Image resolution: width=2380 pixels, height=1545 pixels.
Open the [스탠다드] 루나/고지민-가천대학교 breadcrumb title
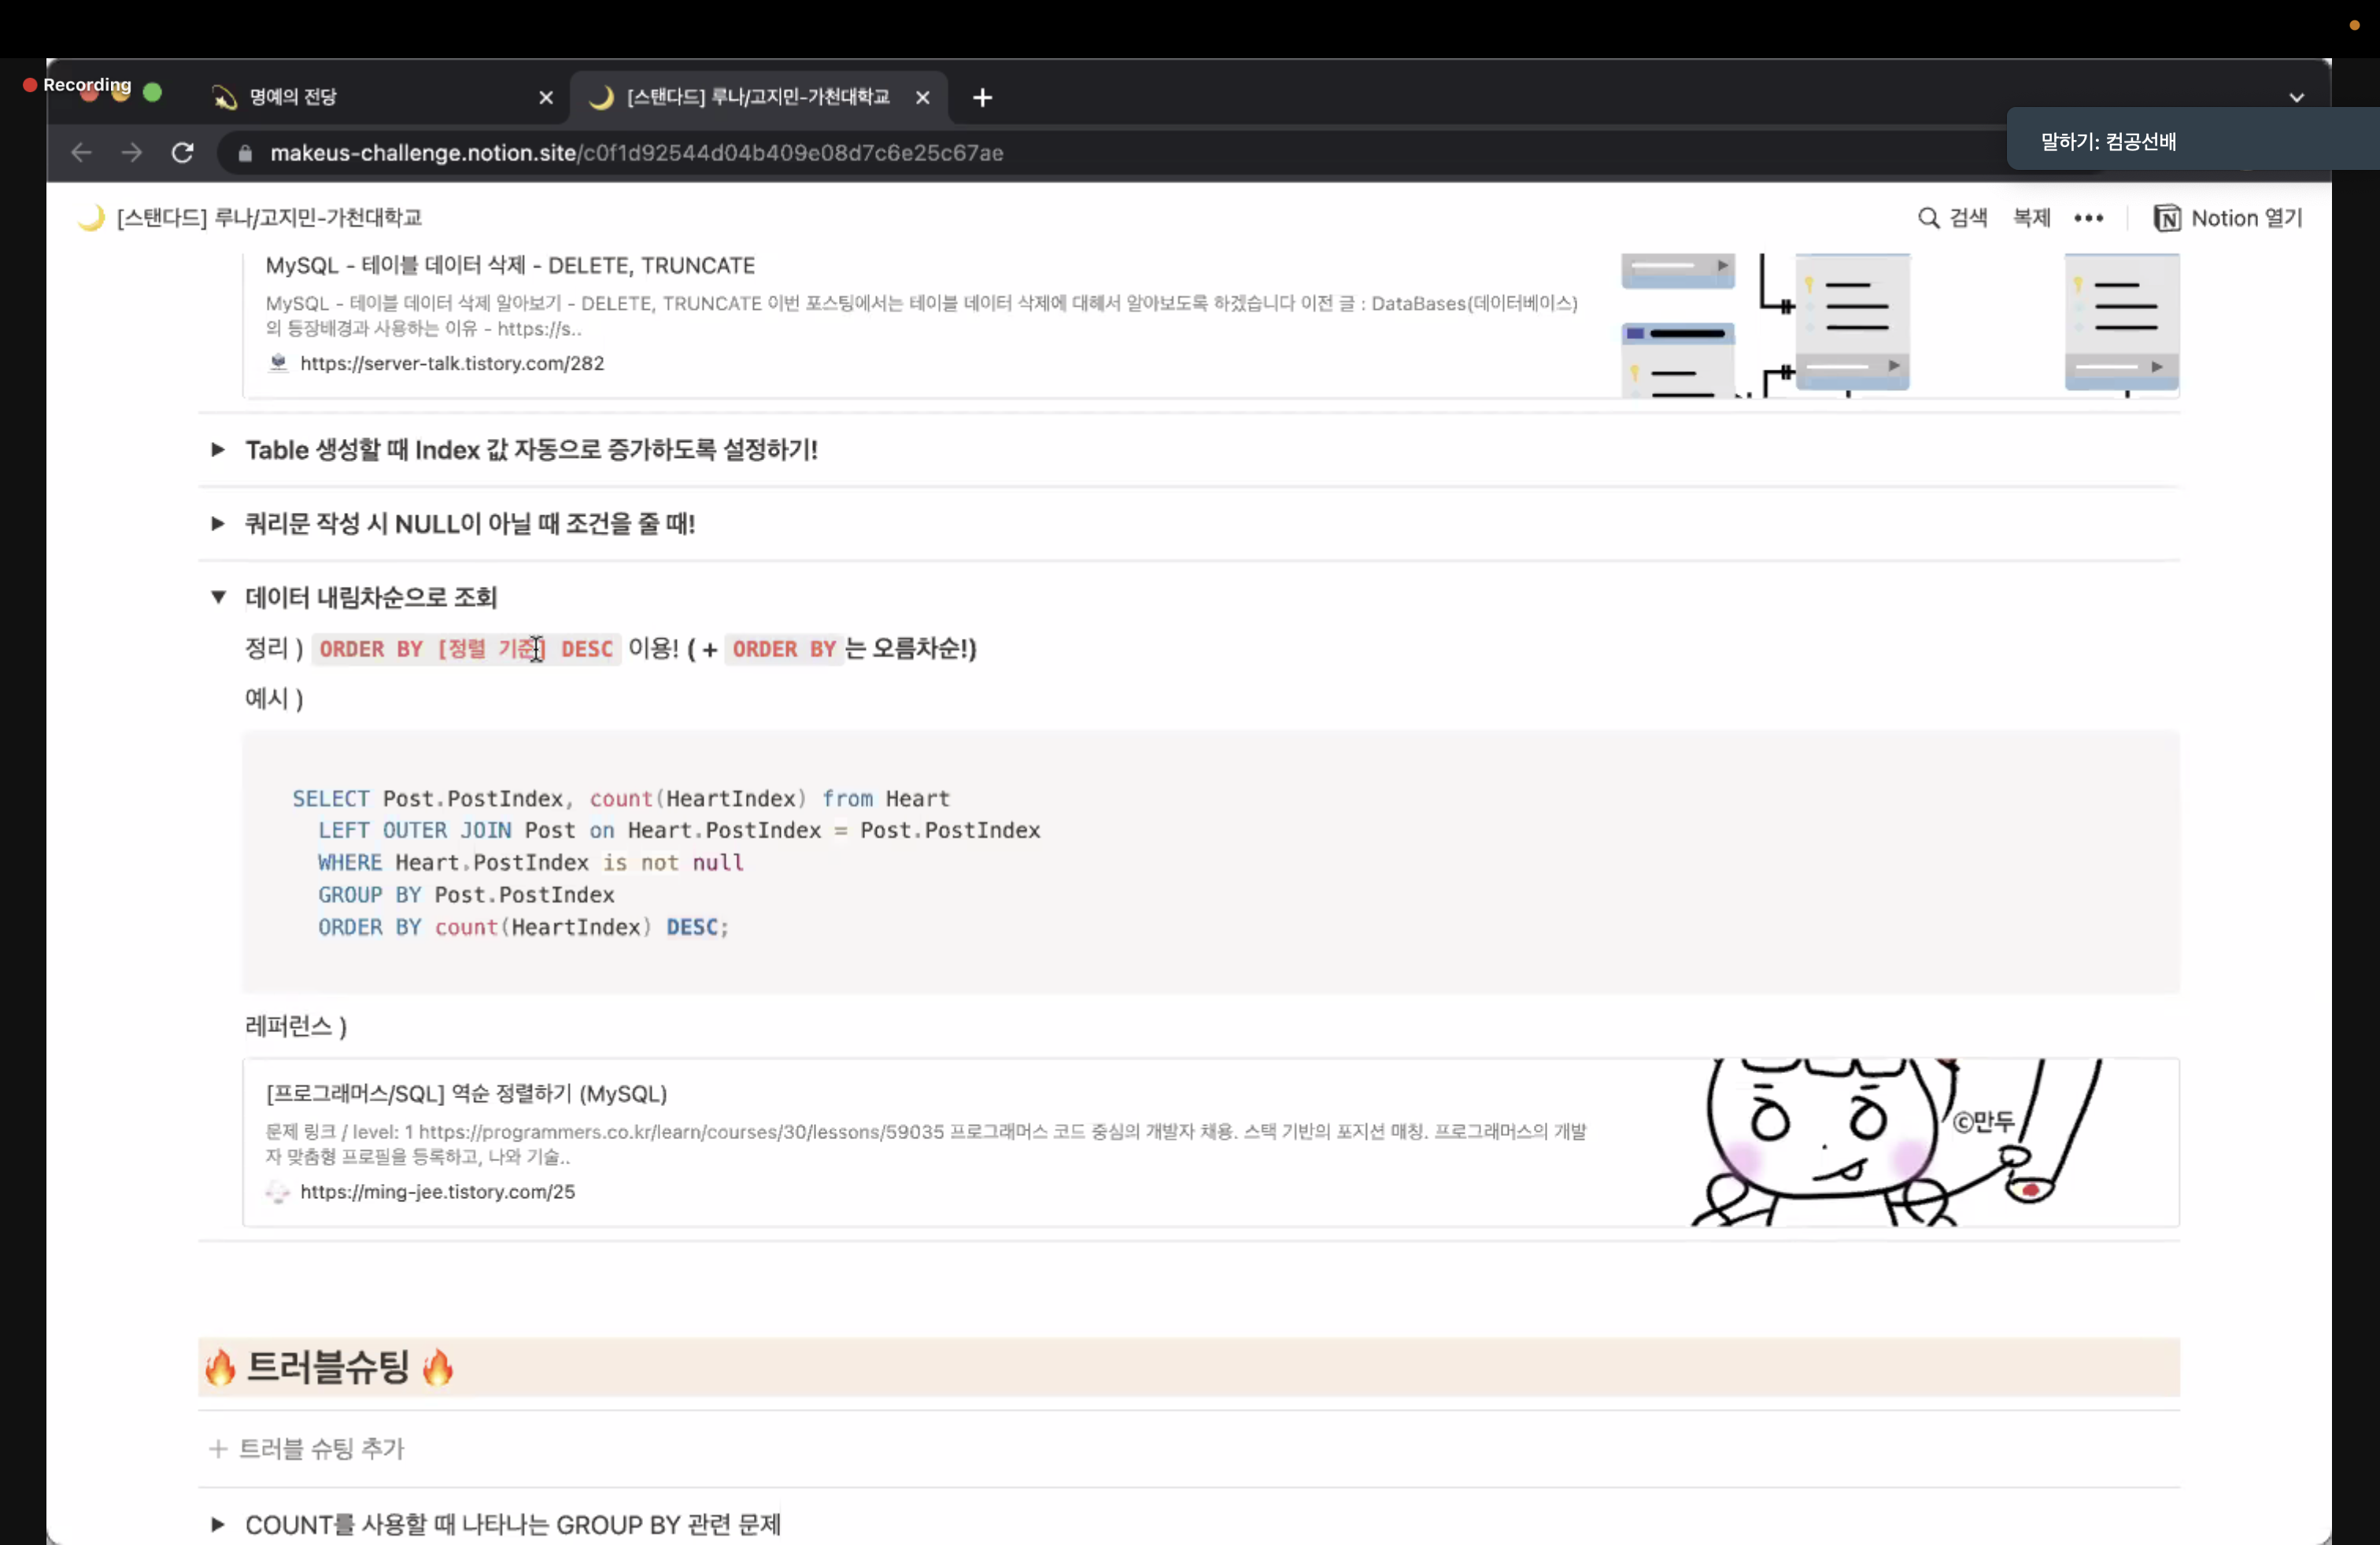click(269, 217)
